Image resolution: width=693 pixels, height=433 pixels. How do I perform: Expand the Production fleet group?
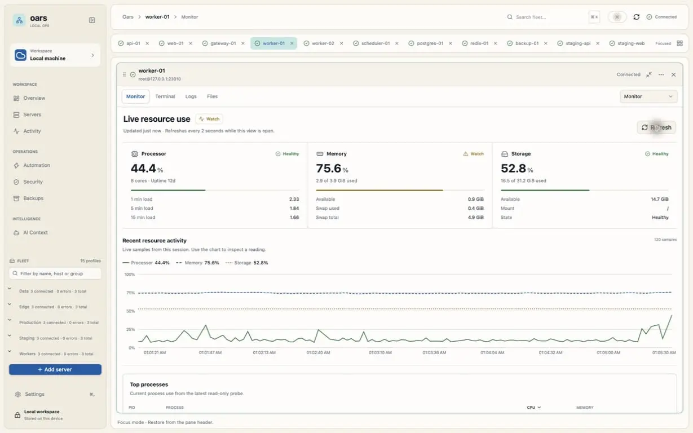(10, 321)
